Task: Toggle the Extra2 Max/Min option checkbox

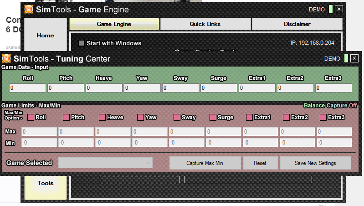Action: click(286, 117)
